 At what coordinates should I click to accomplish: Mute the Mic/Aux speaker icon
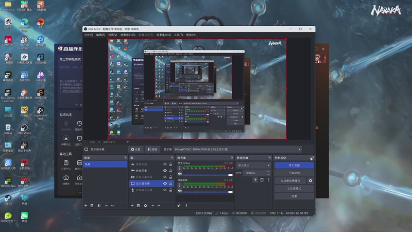180,174
